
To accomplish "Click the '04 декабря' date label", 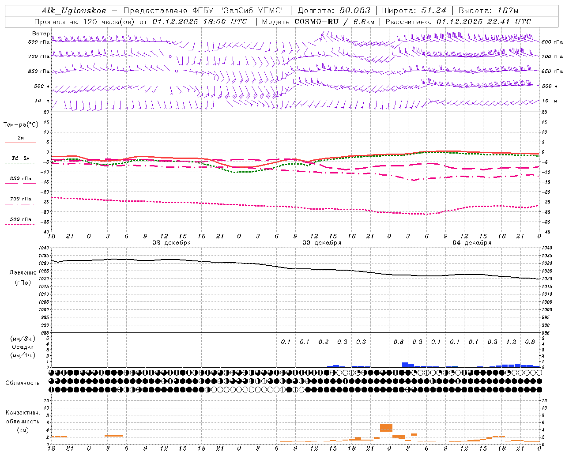I will point(472,243).
